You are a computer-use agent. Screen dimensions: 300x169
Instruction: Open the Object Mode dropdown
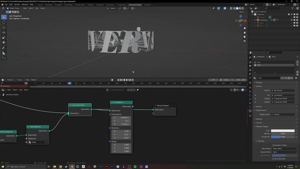pos(14,8)
